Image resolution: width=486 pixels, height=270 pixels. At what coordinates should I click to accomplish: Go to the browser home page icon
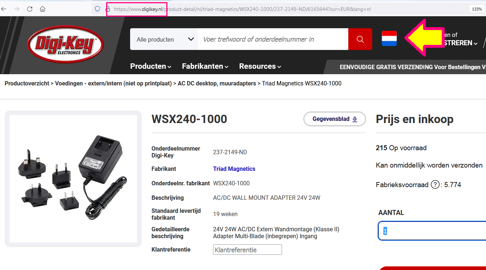coord(43,9)
